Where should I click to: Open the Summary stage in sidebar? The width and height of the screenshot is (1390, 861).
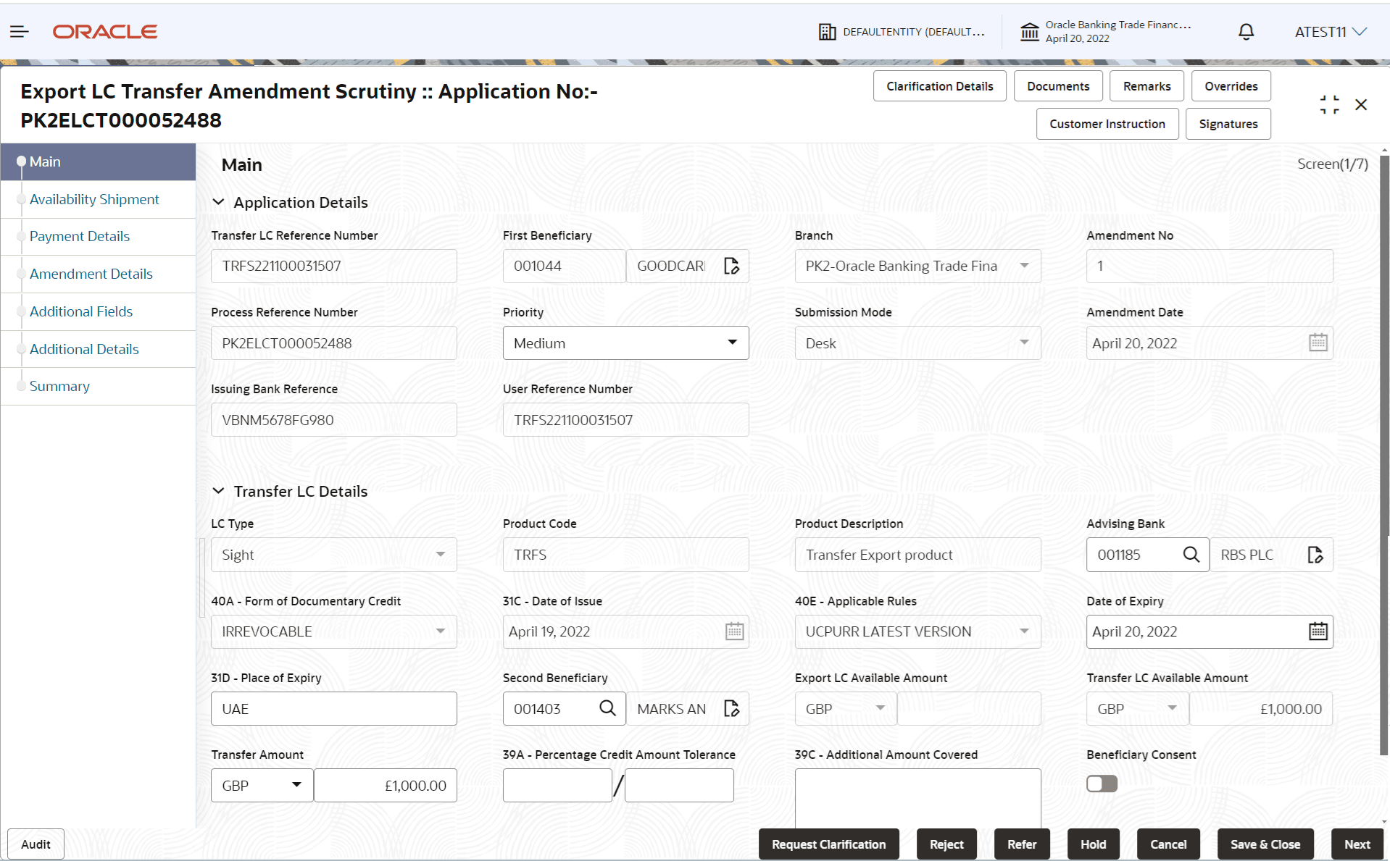click(59, 386)
